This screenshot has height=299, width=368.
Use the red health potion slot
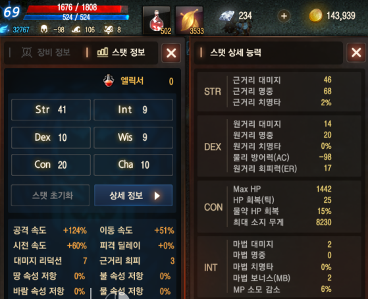pyautogui.click(x=157, y=20)
